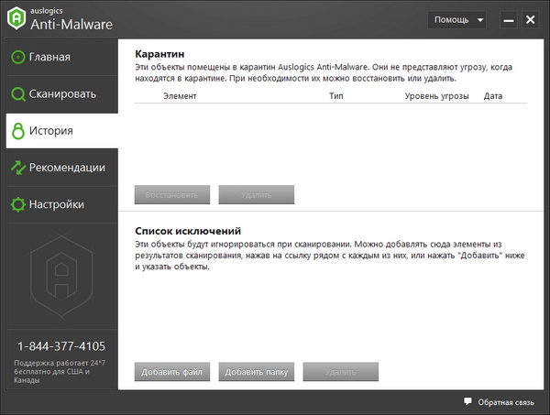Select the История padlock icon
The height and width of the screenshot is (415, 550).
point(17,131)
